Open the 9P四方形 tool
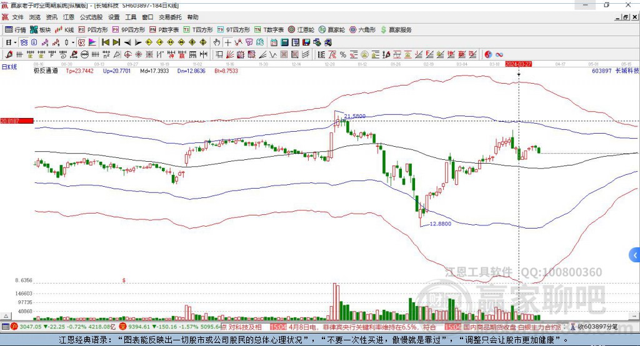Viewport: 640px width, 346px height. [129, 30]
